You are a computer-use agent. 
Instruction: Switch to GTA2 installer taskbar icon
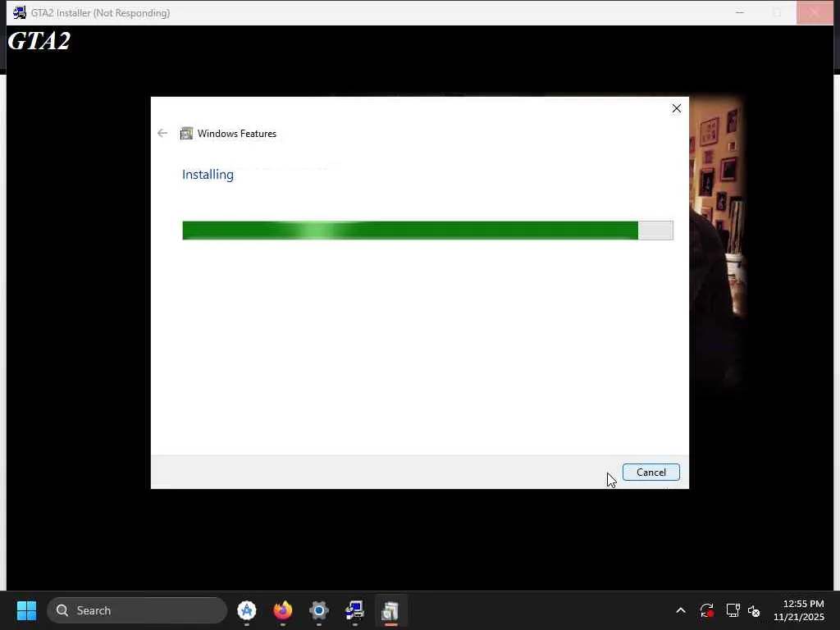click(x=354, y=610)
